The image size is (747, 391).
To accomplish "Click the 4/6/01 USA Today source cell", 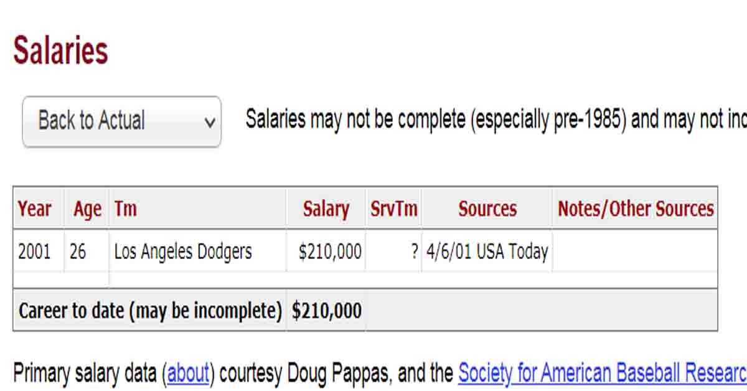I will pos(487,252).
